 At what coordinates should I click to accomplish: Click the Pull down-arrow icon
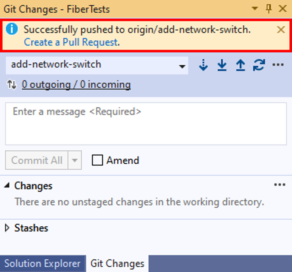[222, 65]
